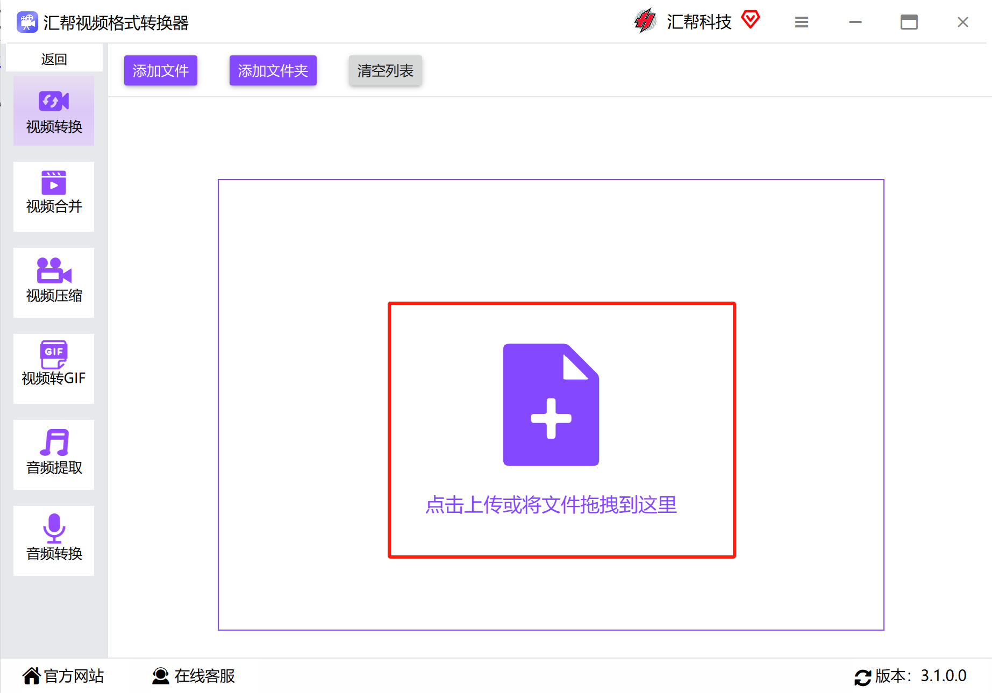Open the 官方网站 home link
The height and width of the screenshot is (693, 992).
[63, 676]
